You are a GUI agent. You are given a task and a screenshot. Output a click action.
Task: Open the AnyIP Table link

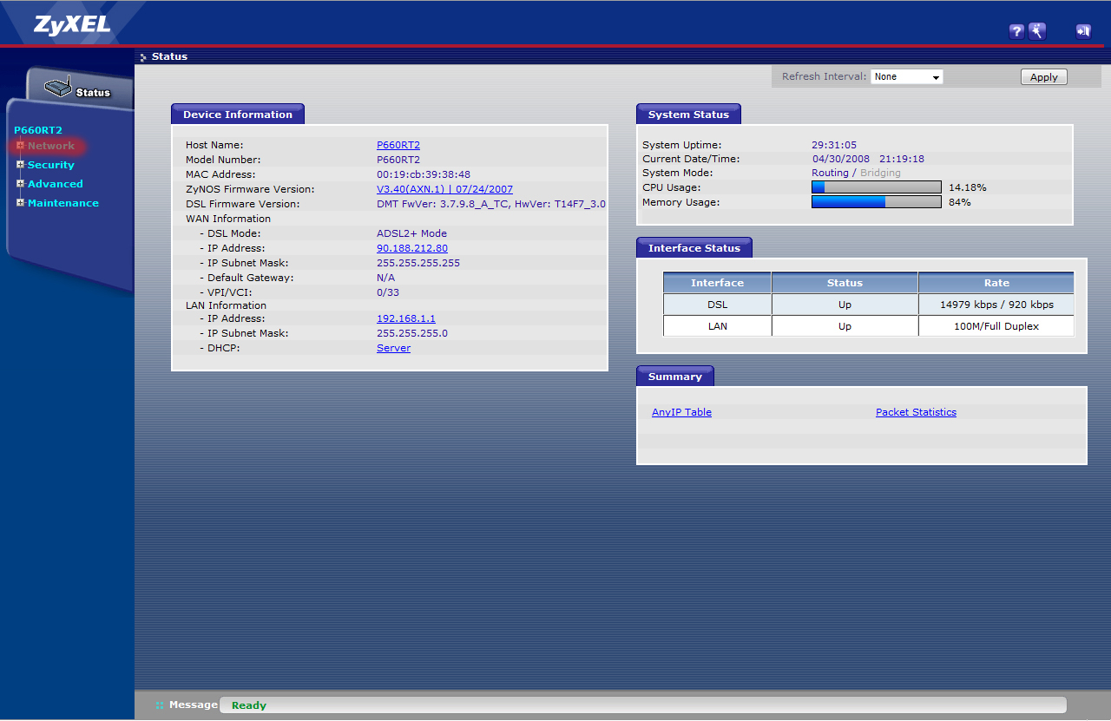coord(681,412)
